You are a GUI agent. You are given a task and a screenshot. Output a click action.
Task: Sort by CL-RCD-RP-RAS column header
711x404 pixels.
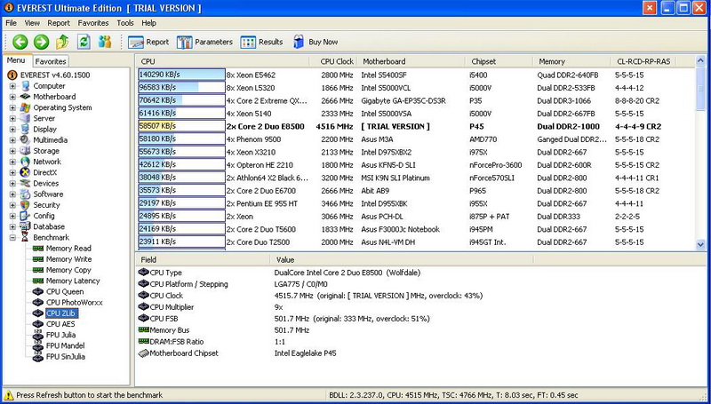pos(643,61)
